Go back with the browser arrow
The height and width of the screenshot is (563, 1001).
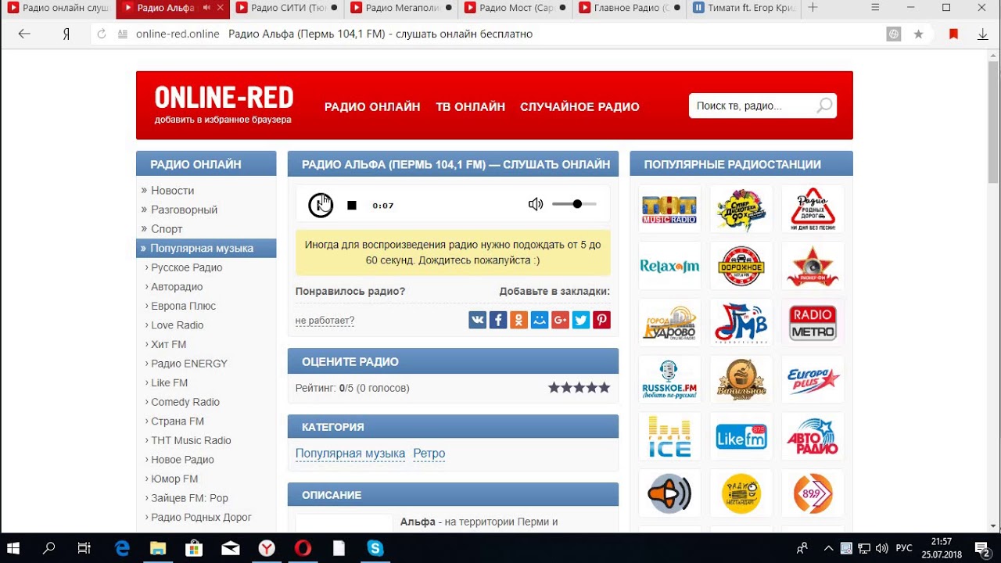[24, 34]
